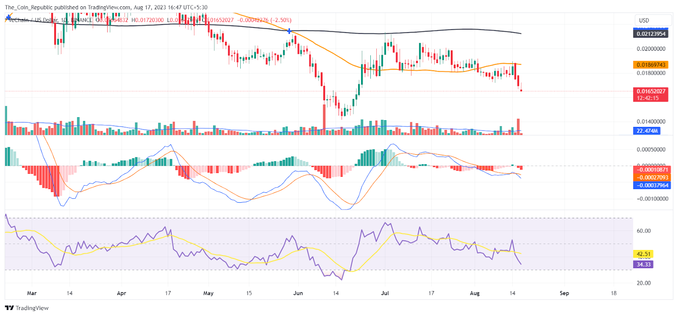Click the May label on time axis
Image resolution: width=678 pixels, height=316 pixels.
click(x=208, y=293)
